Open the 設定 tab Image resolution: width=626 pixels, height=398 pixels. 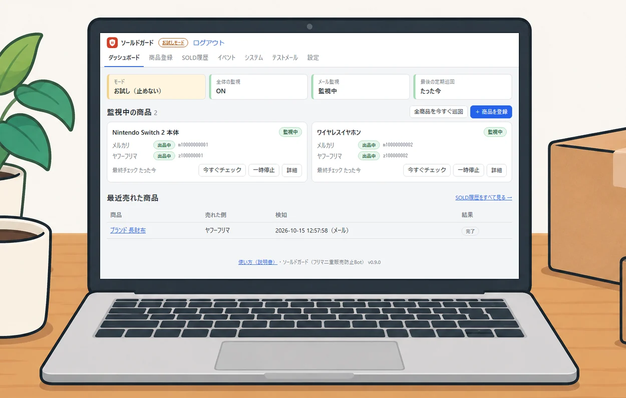pos(313,58)
